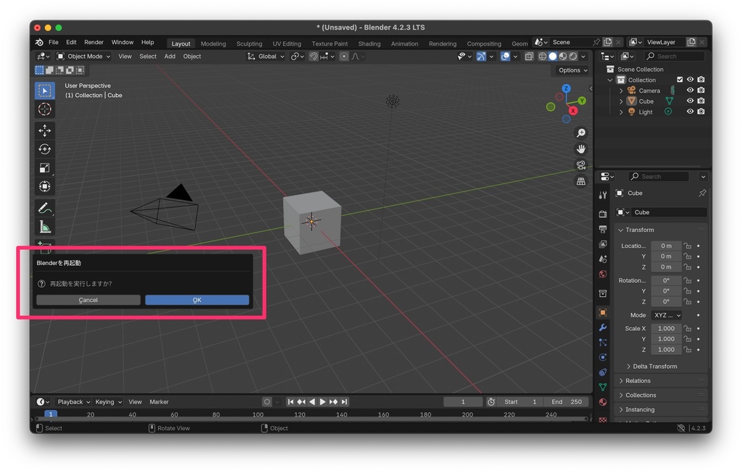Select the Measure tool

(x=44, y=226)
